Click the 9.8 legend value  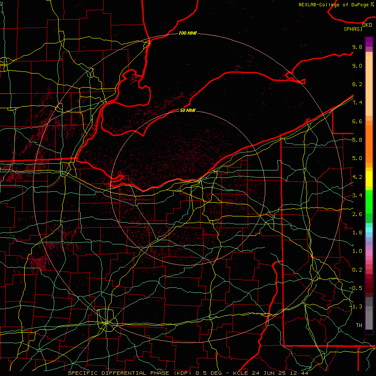tap(357, 47)
